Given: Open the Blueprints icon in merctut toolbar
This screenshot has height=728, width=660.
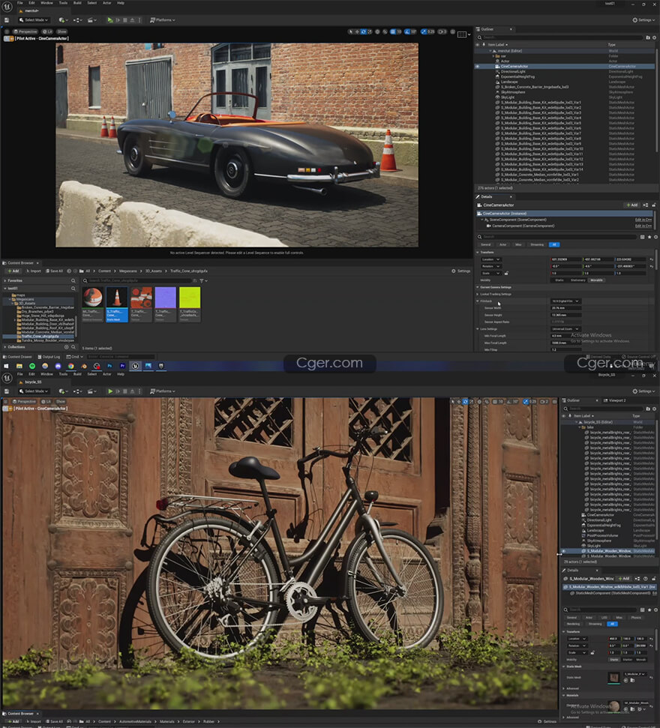Looking at the screenshot, I should pos(77,20).
